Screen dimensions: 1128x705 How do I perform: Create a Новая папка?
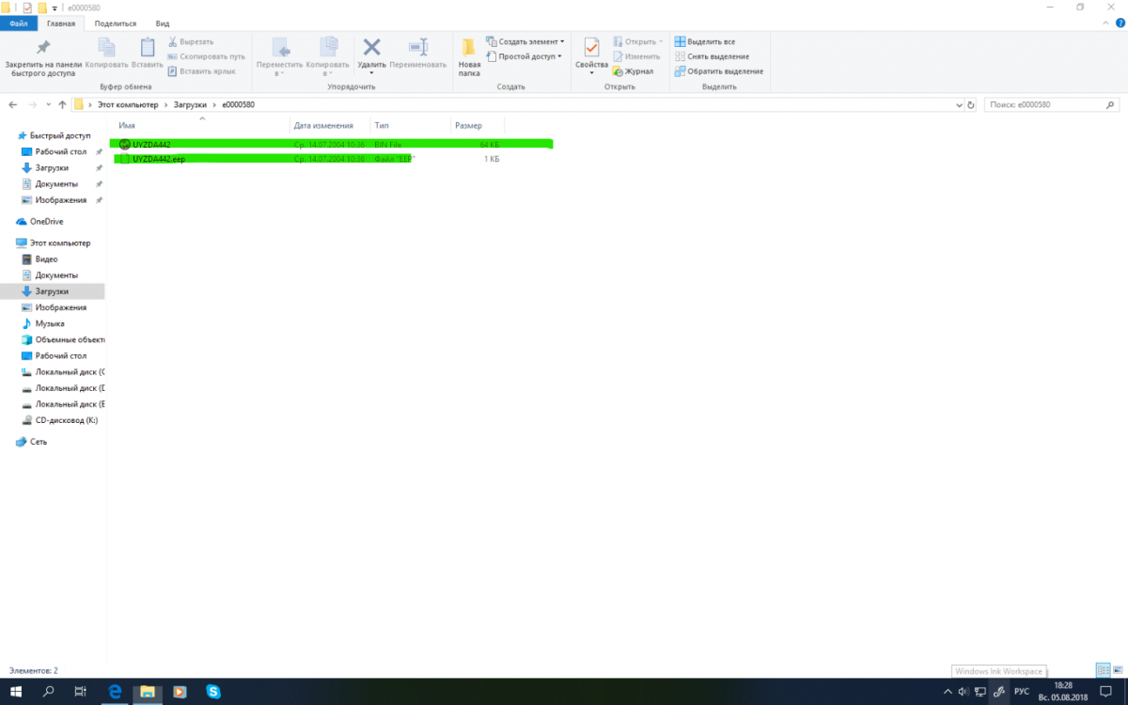coord(469,56)
